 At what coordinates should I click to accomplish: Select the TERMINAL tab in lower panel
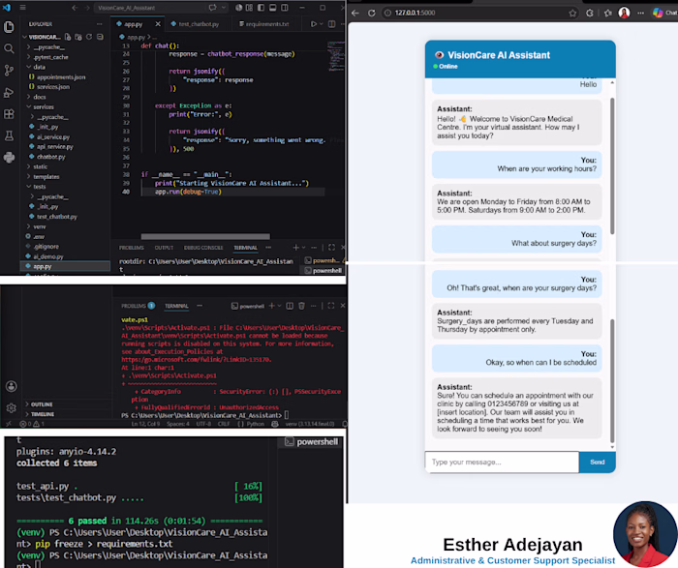coord(176,306)
